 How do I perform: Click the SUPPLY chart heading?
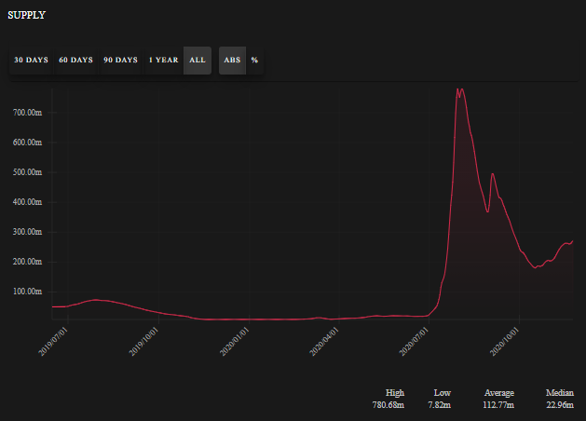coord(26,15)
